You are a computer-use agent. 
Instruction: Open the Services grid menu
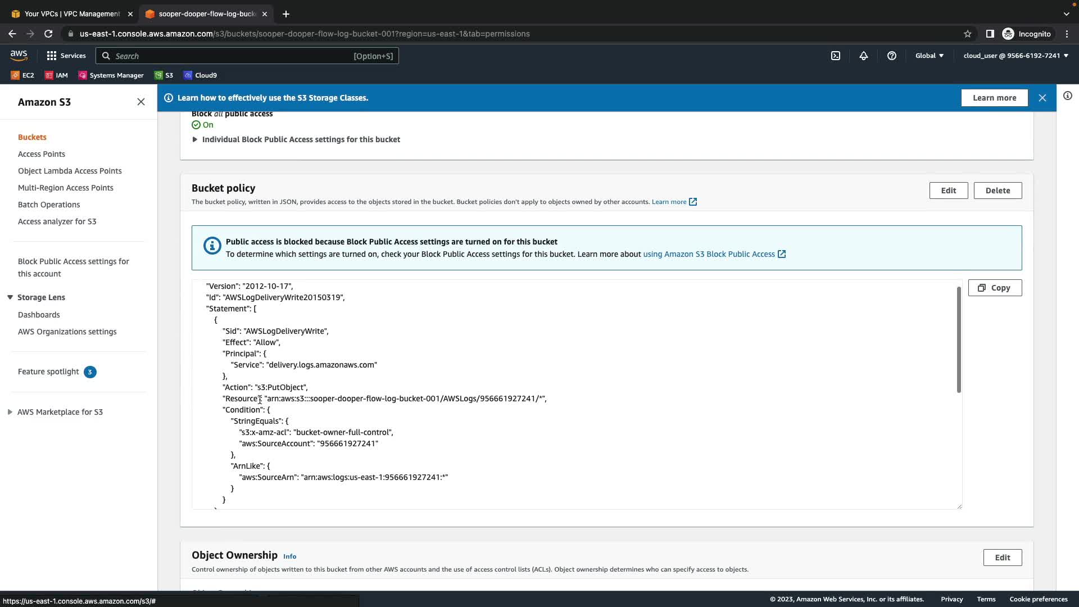tap(66, 56)
